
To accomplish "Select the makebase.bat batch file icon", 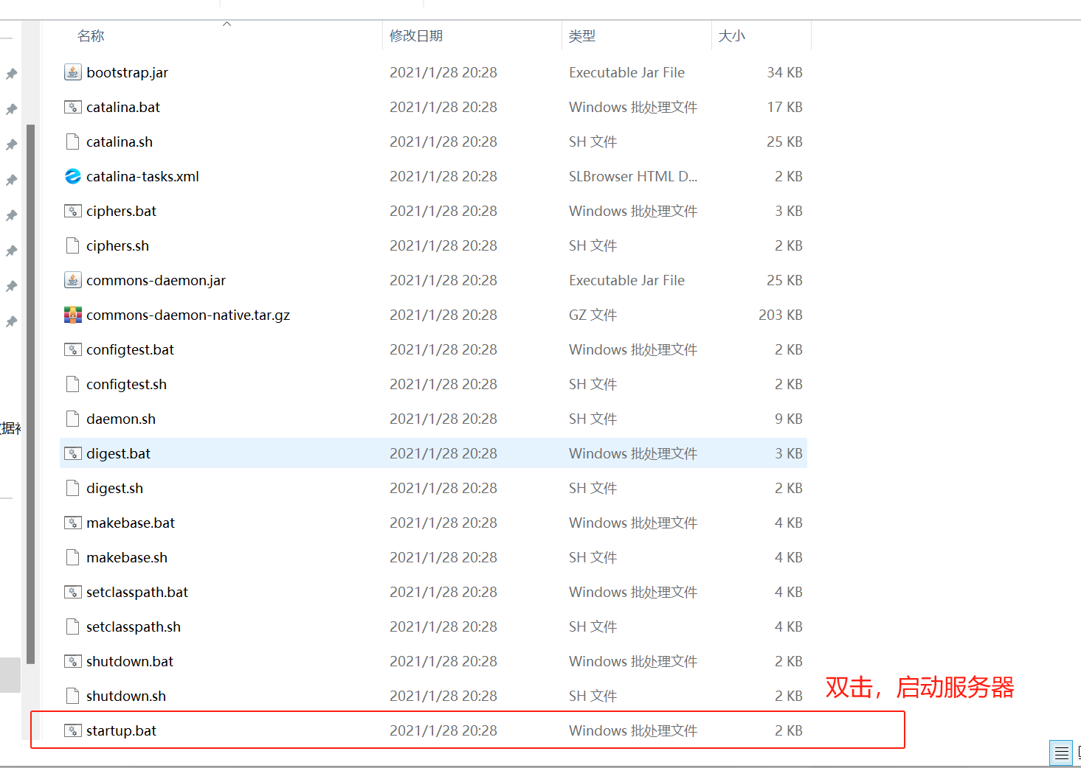I will [x=72, y=523].
